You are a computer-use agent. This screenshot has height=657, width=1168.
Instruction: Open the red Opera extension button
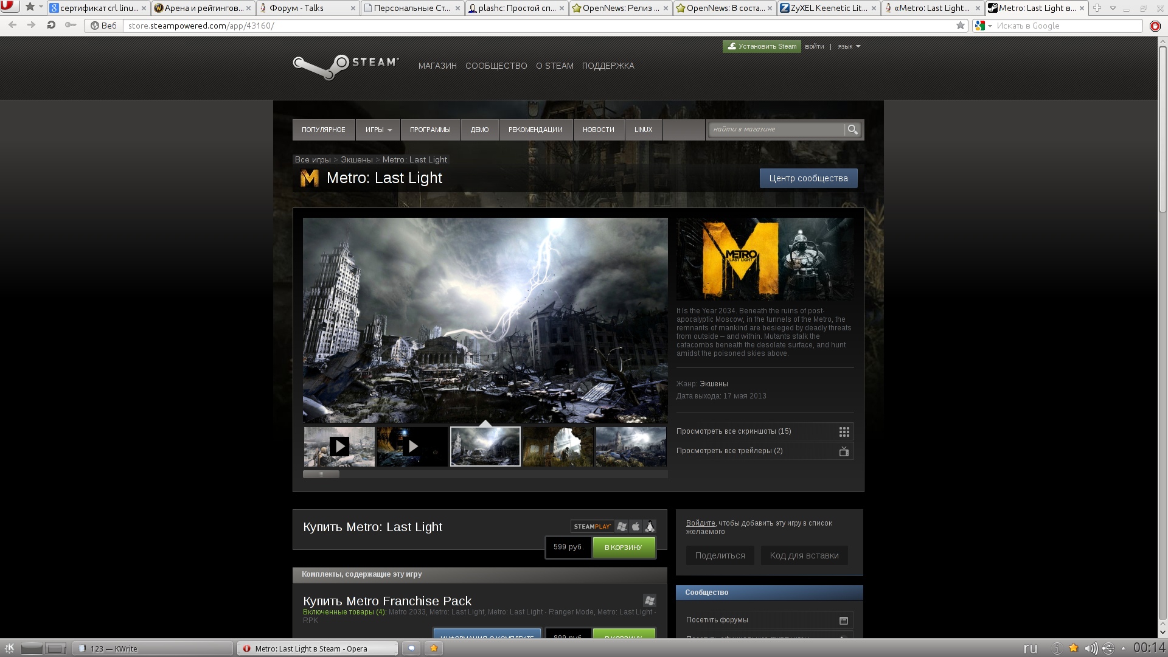point(1155,26)
